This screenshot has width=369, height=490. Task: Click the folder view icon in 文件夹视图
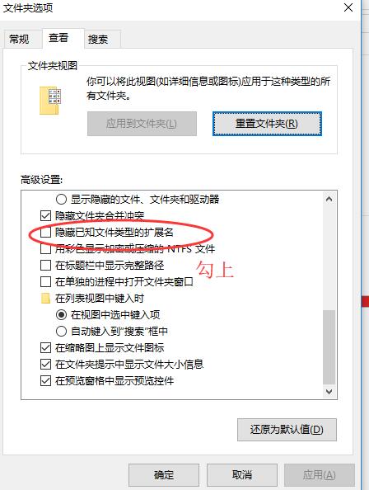click(x=50, y=101)
